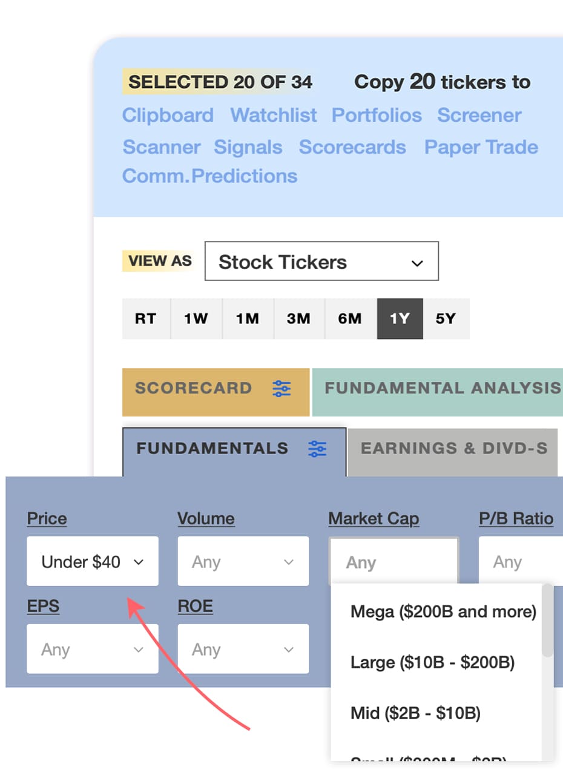Open the Paper Trade link
This screenshot has width=563, height=781.
481,147
